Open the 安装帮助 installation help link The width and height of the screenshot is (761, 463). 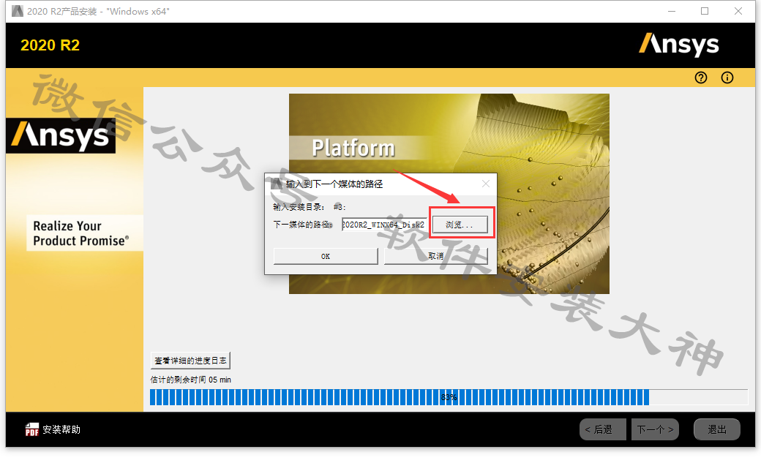(61, 429)
